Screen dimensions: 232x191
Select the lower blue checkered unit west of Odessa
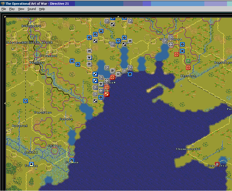tap(95, 81)
